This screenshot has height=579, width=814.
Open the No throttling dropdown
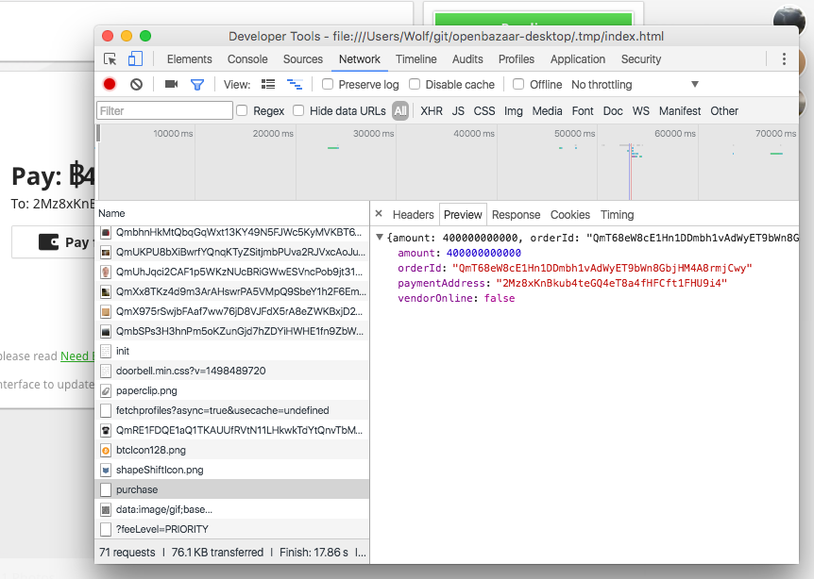pyautogui.click(x=635, y=85)
